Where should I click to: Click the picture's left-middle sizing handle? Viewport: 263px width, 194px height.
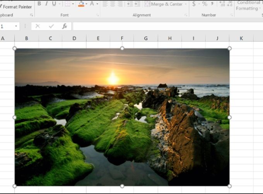[15, 117]
